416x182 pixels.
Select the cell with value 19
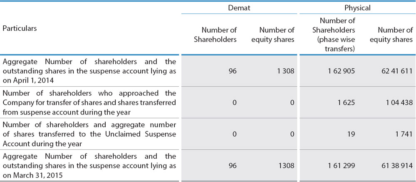point(352,134)
